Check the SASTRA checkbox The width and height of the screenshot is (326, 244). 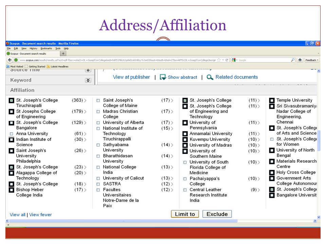click(x=98, y=184)
